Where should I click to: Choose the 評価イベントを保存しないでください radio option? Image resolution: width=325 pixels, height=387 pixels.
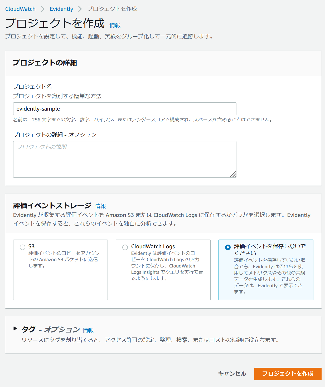pyautogui.click(x=228, y=247)
